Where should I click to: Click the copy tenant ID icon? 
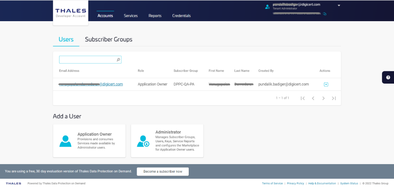(325, 14)
